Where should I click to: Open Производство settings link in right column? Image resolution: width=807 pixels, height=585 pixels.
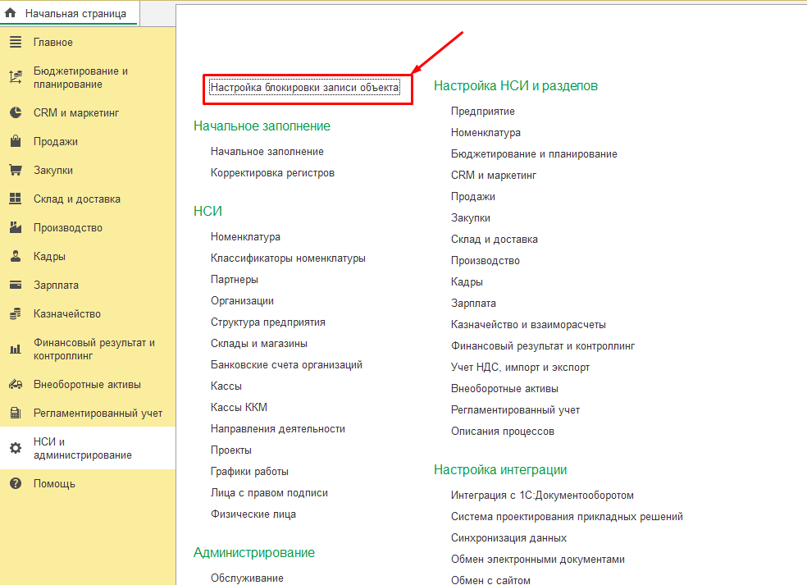[486, 261]
